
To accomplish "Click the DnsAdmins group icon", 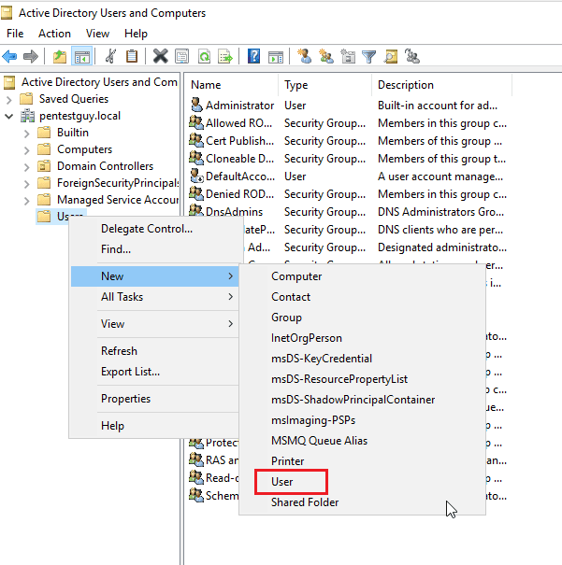I will click(x=196, y=210).
